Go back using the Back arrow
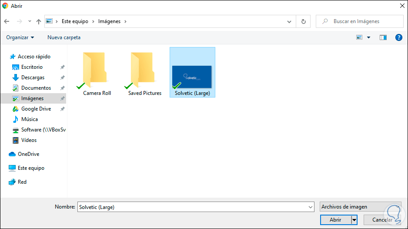Screen dimensions: 408x229 [7, 21]
